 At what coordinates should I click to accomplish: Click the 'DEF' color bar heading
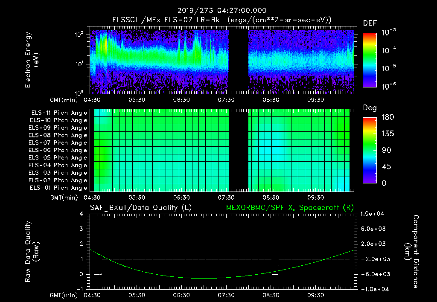tap(370, 23)
